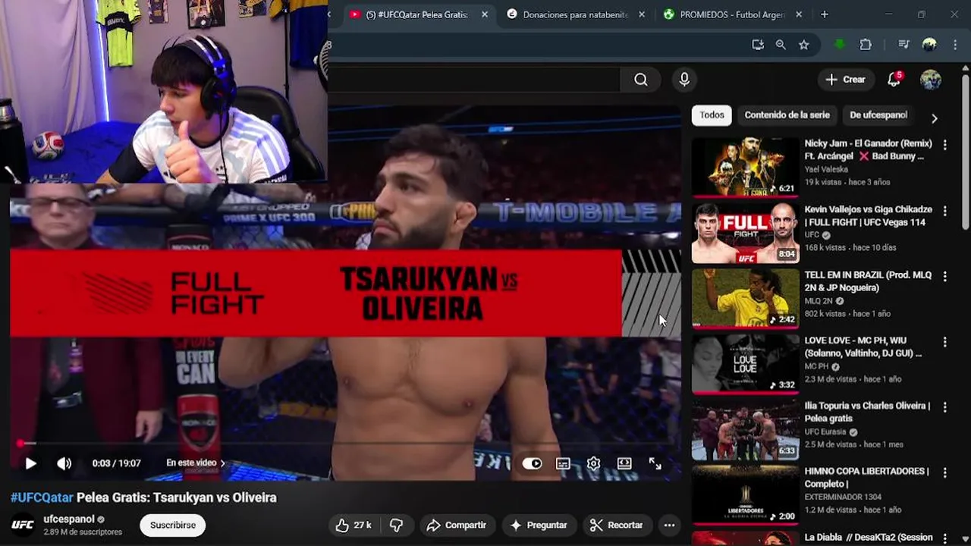Start voice search with the microphone
Screen dimensions: 971x546
tap(684, 80)
